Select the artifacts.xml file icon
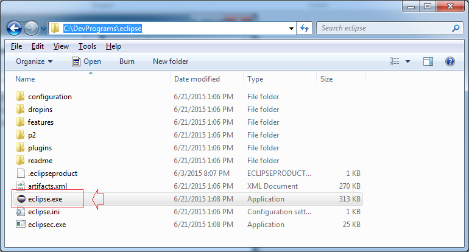This screenshot has height=252, width=469. (21, 186)
